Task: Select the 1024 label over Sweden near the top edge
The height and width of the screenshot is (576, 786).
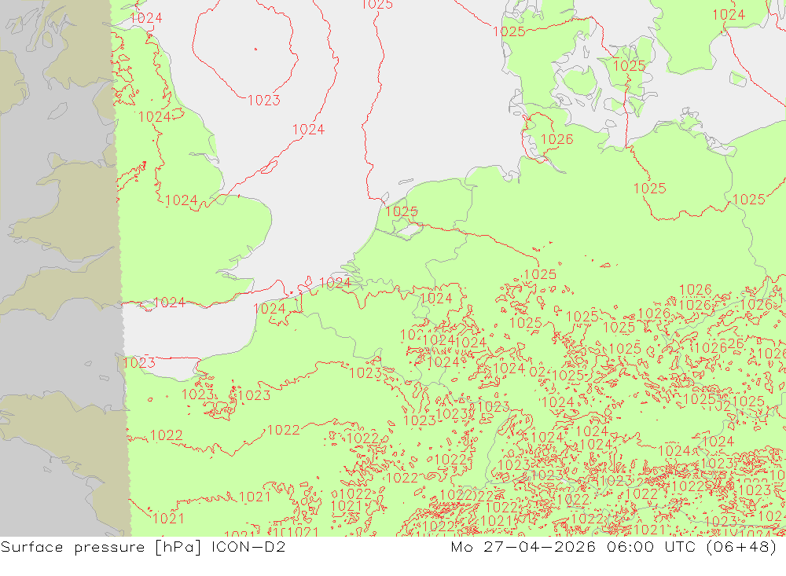Action: [x=729, y=15]
